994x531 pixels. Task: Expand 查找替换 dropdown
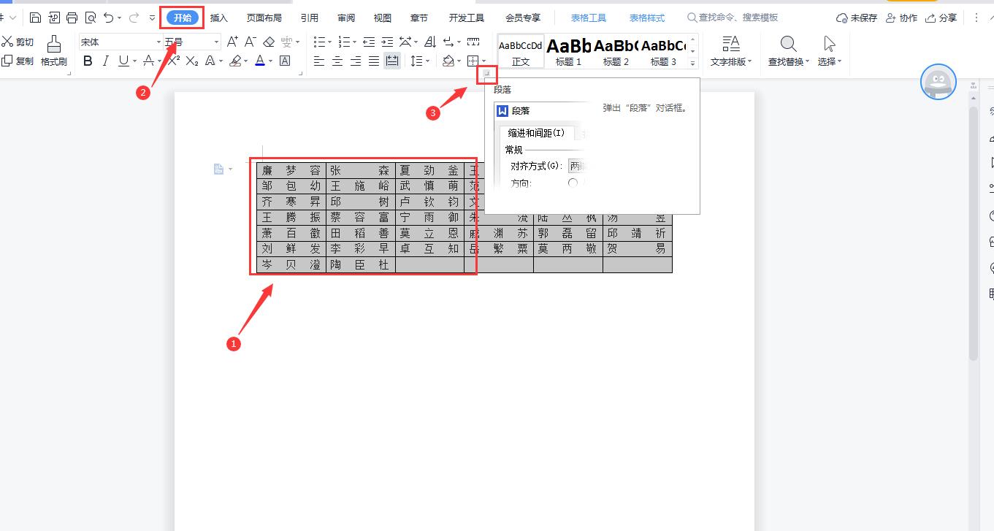pyautogui.click(x=789, y=51)
